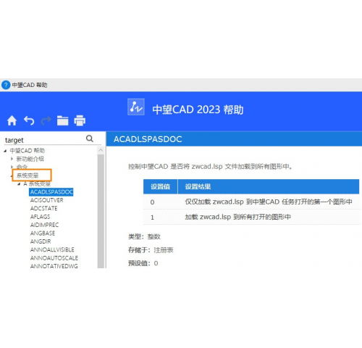Image resolution: width=362 pixels, height=348 pixels.
Task: Click the tree scrollbar up arrow
Action: point(101,150)
